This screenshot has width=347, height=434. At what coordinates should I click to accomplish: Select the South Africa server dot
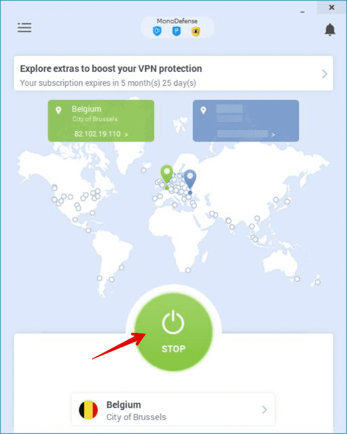click(x=188, y=270)
